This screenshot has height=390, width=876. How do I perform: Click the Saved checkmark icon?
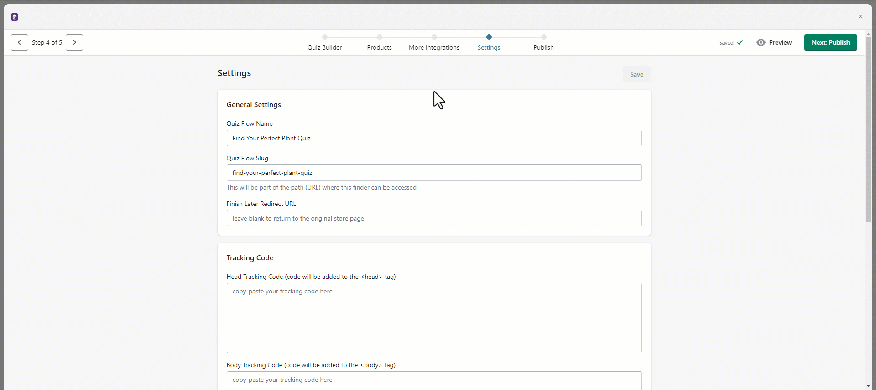coord(740,42)
